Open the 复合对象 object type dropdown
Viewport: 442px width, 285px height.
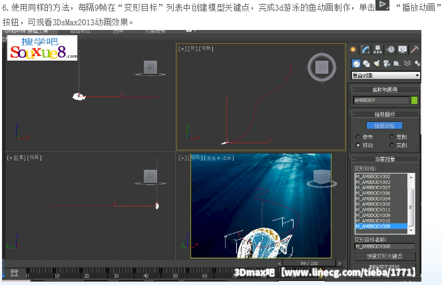385,75
